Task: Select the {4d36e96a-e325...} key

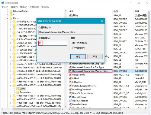Action: (x=39, y=99)
